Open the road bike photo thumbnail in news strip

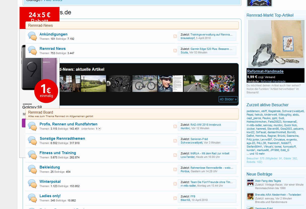click(x=145, y=84)
